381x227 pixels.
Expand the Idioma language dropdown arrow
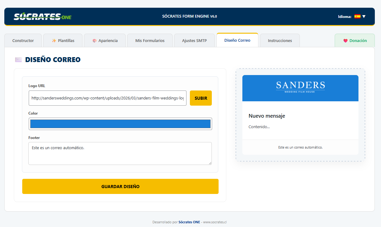[x=364, y=16]
